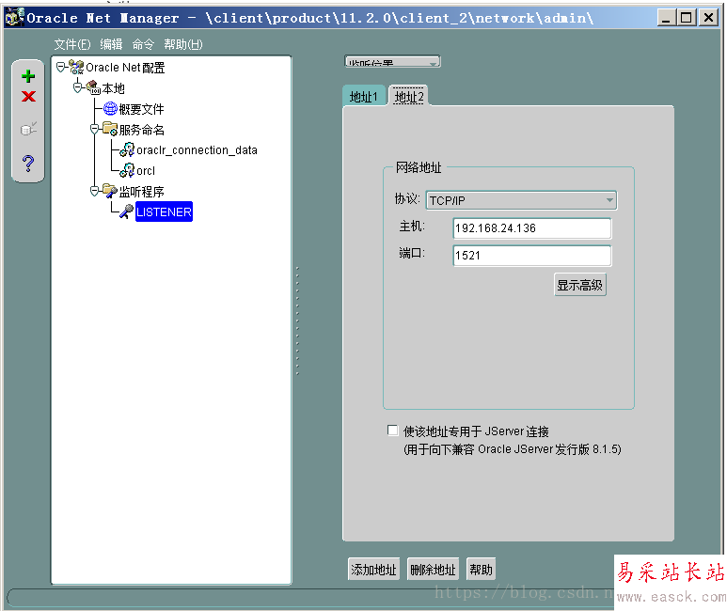Maximize the Oracle Net Manager window
Image resolution: width=727 pixels, height=611 pixels.
click(687, 18)
